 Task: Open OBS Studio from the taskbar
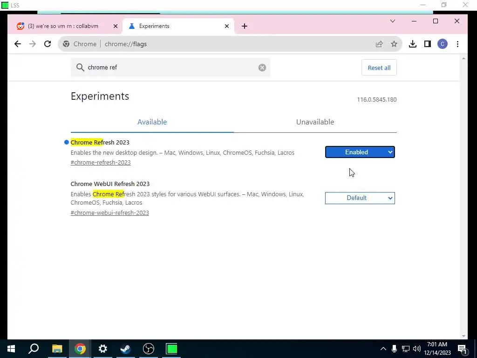(x=149, y=349)
